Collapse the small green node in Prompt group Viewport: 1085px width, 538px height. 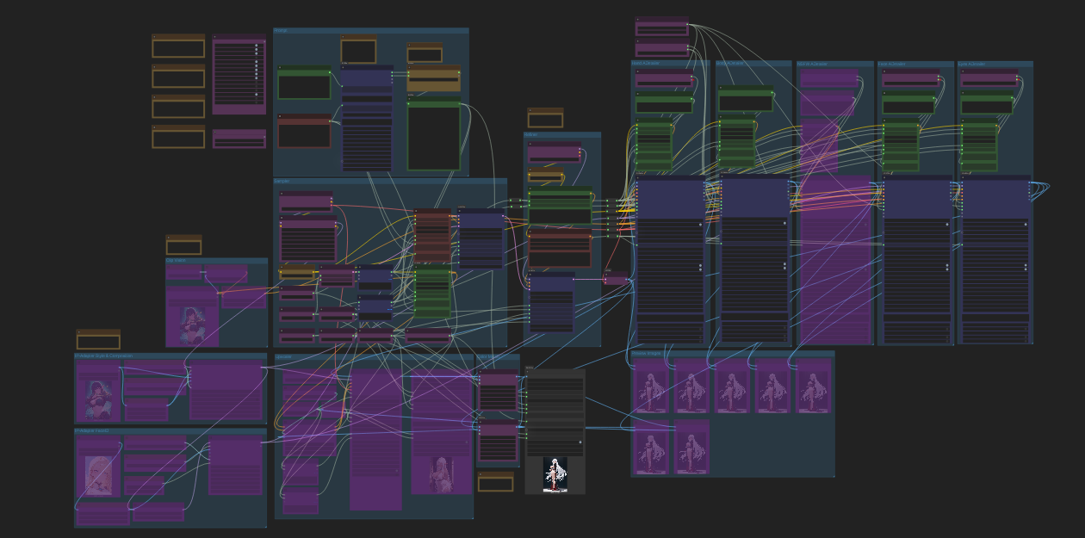pos(280,68)
